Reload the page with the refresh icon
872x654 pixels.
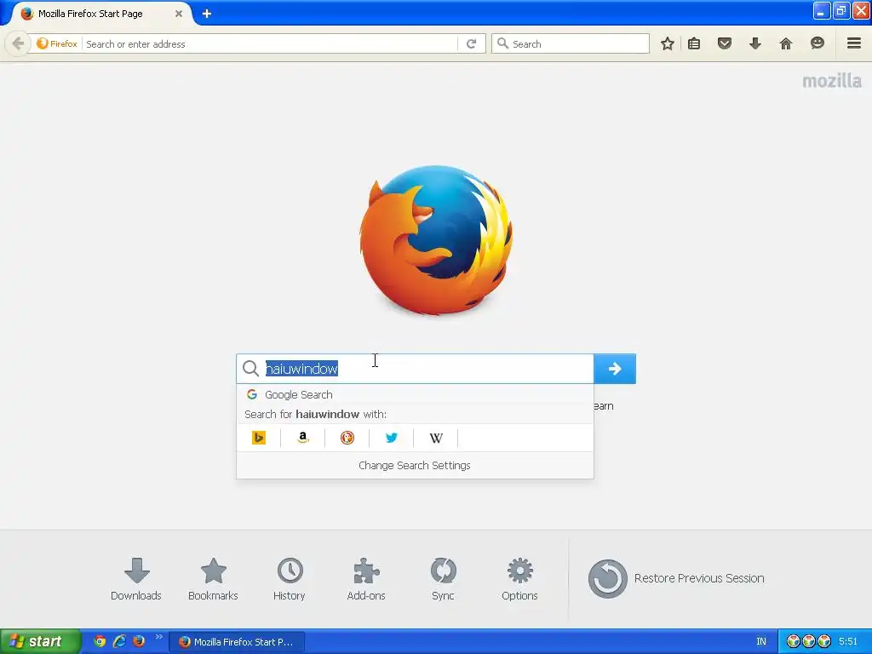471,44
